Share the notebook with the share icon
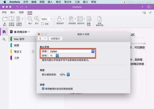Image resolution: width=154 pixels, height=109 pixels. point(150,13)
